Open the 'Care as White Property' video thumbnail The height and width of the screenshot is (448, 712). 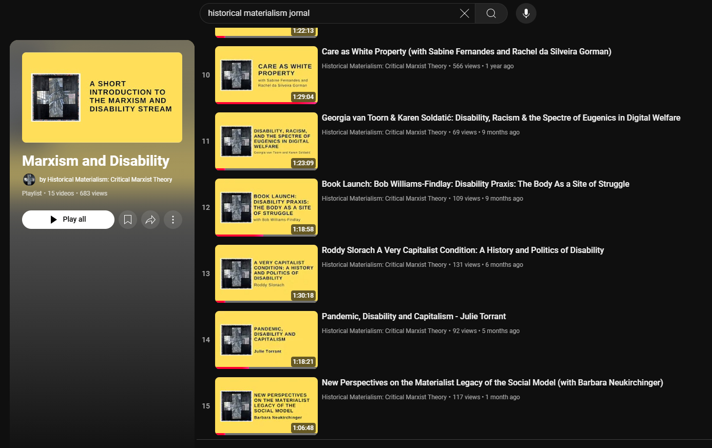266,75
